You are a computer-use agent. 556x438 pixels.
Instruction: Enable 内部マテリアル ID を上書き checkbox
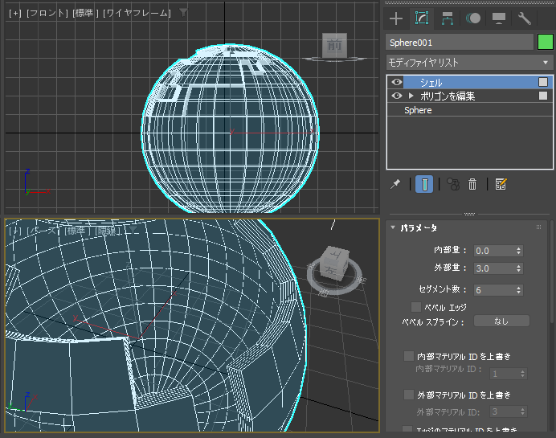[x=409, y=356]
